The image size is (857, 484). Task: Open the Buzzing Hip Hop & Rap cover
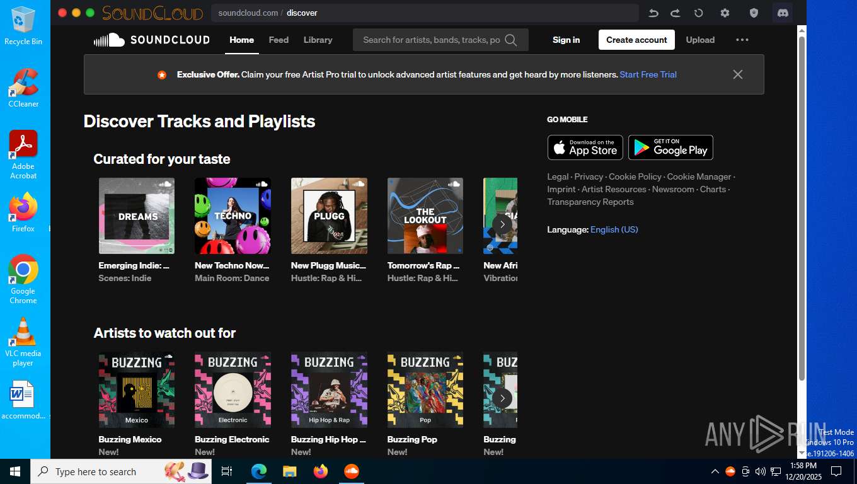[x=329, y=389]
